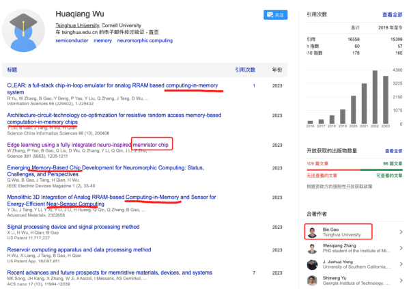Click 'ACS nano 17 (13), 11994-12039' text
The width and height of the screenshot is (411, 289).
[x=38, y=284]
